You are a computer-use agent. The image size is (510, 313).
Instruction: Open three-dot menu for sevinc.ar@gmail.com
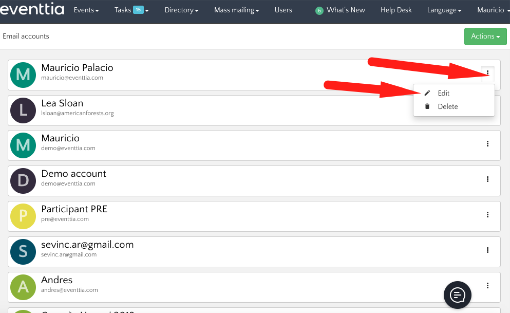coord(487,250)
